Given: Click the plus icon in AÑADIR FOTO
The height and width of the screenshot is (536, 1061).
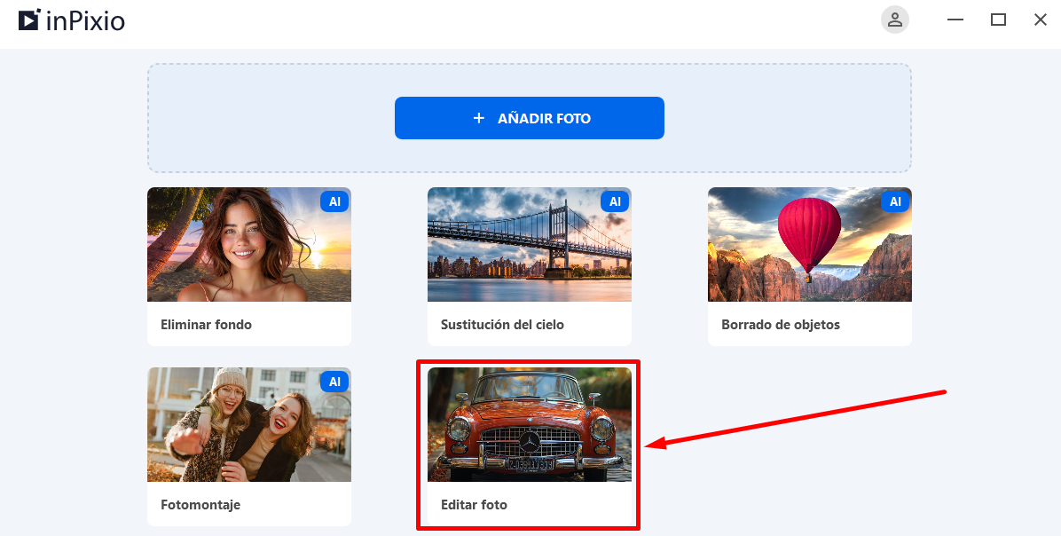Looking at the screenshot, I should click(x=479, y=118).
